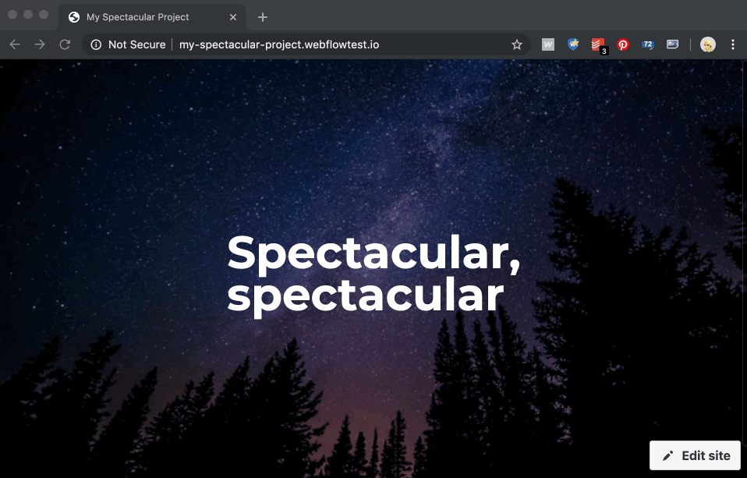Click the Not Secure label

[136, 44]
